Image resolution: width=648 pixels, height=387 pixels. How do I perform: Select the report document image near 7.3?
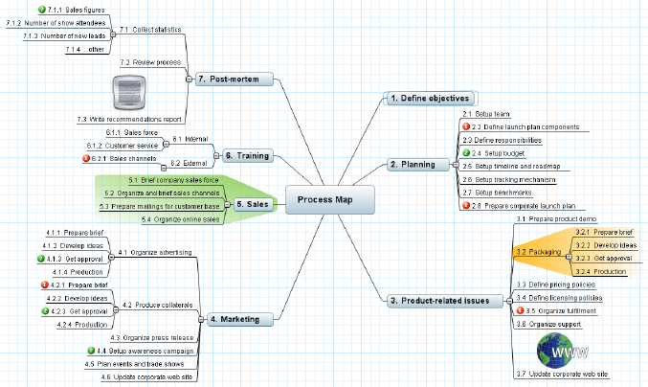(129, 93)
